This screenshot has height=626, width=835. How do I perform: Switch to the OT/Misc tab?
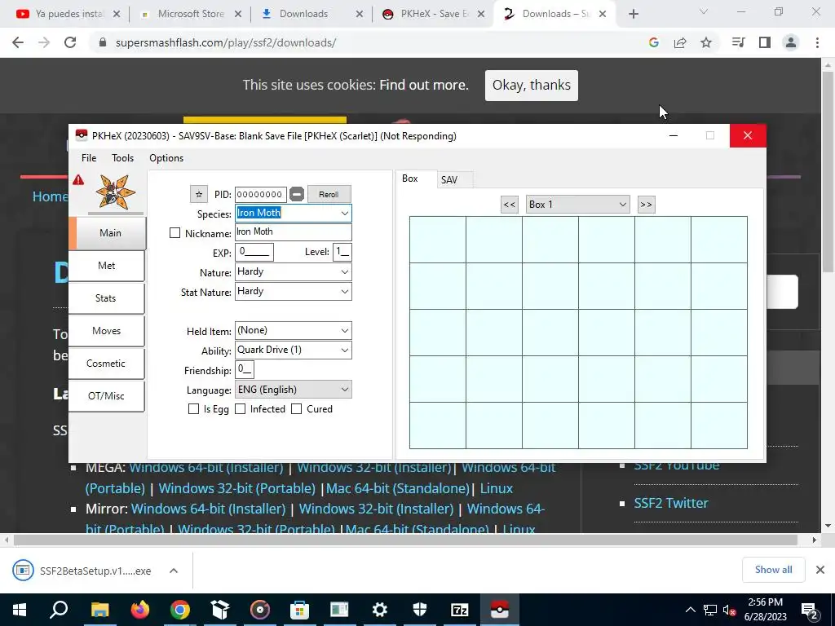(x=107, y=396)
